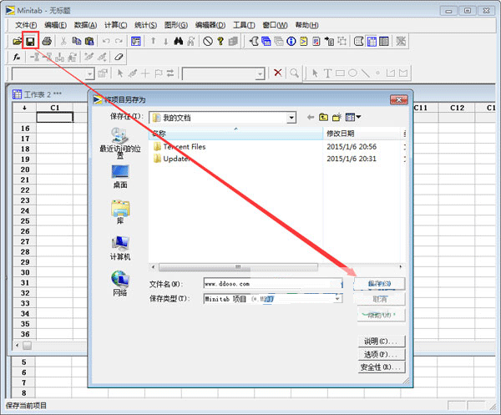This screenshot has height=415, width=501.
Task: Click the Undo arrow icon
Action: [106, 41]
